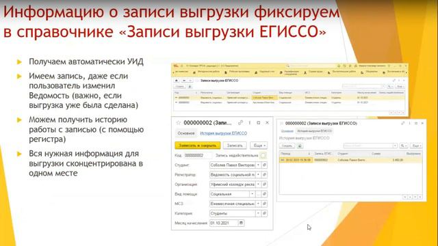This screenshot has width=438, height=246.
Task: Open Еще menu in left 000000002 card
Action: (259, 146)
